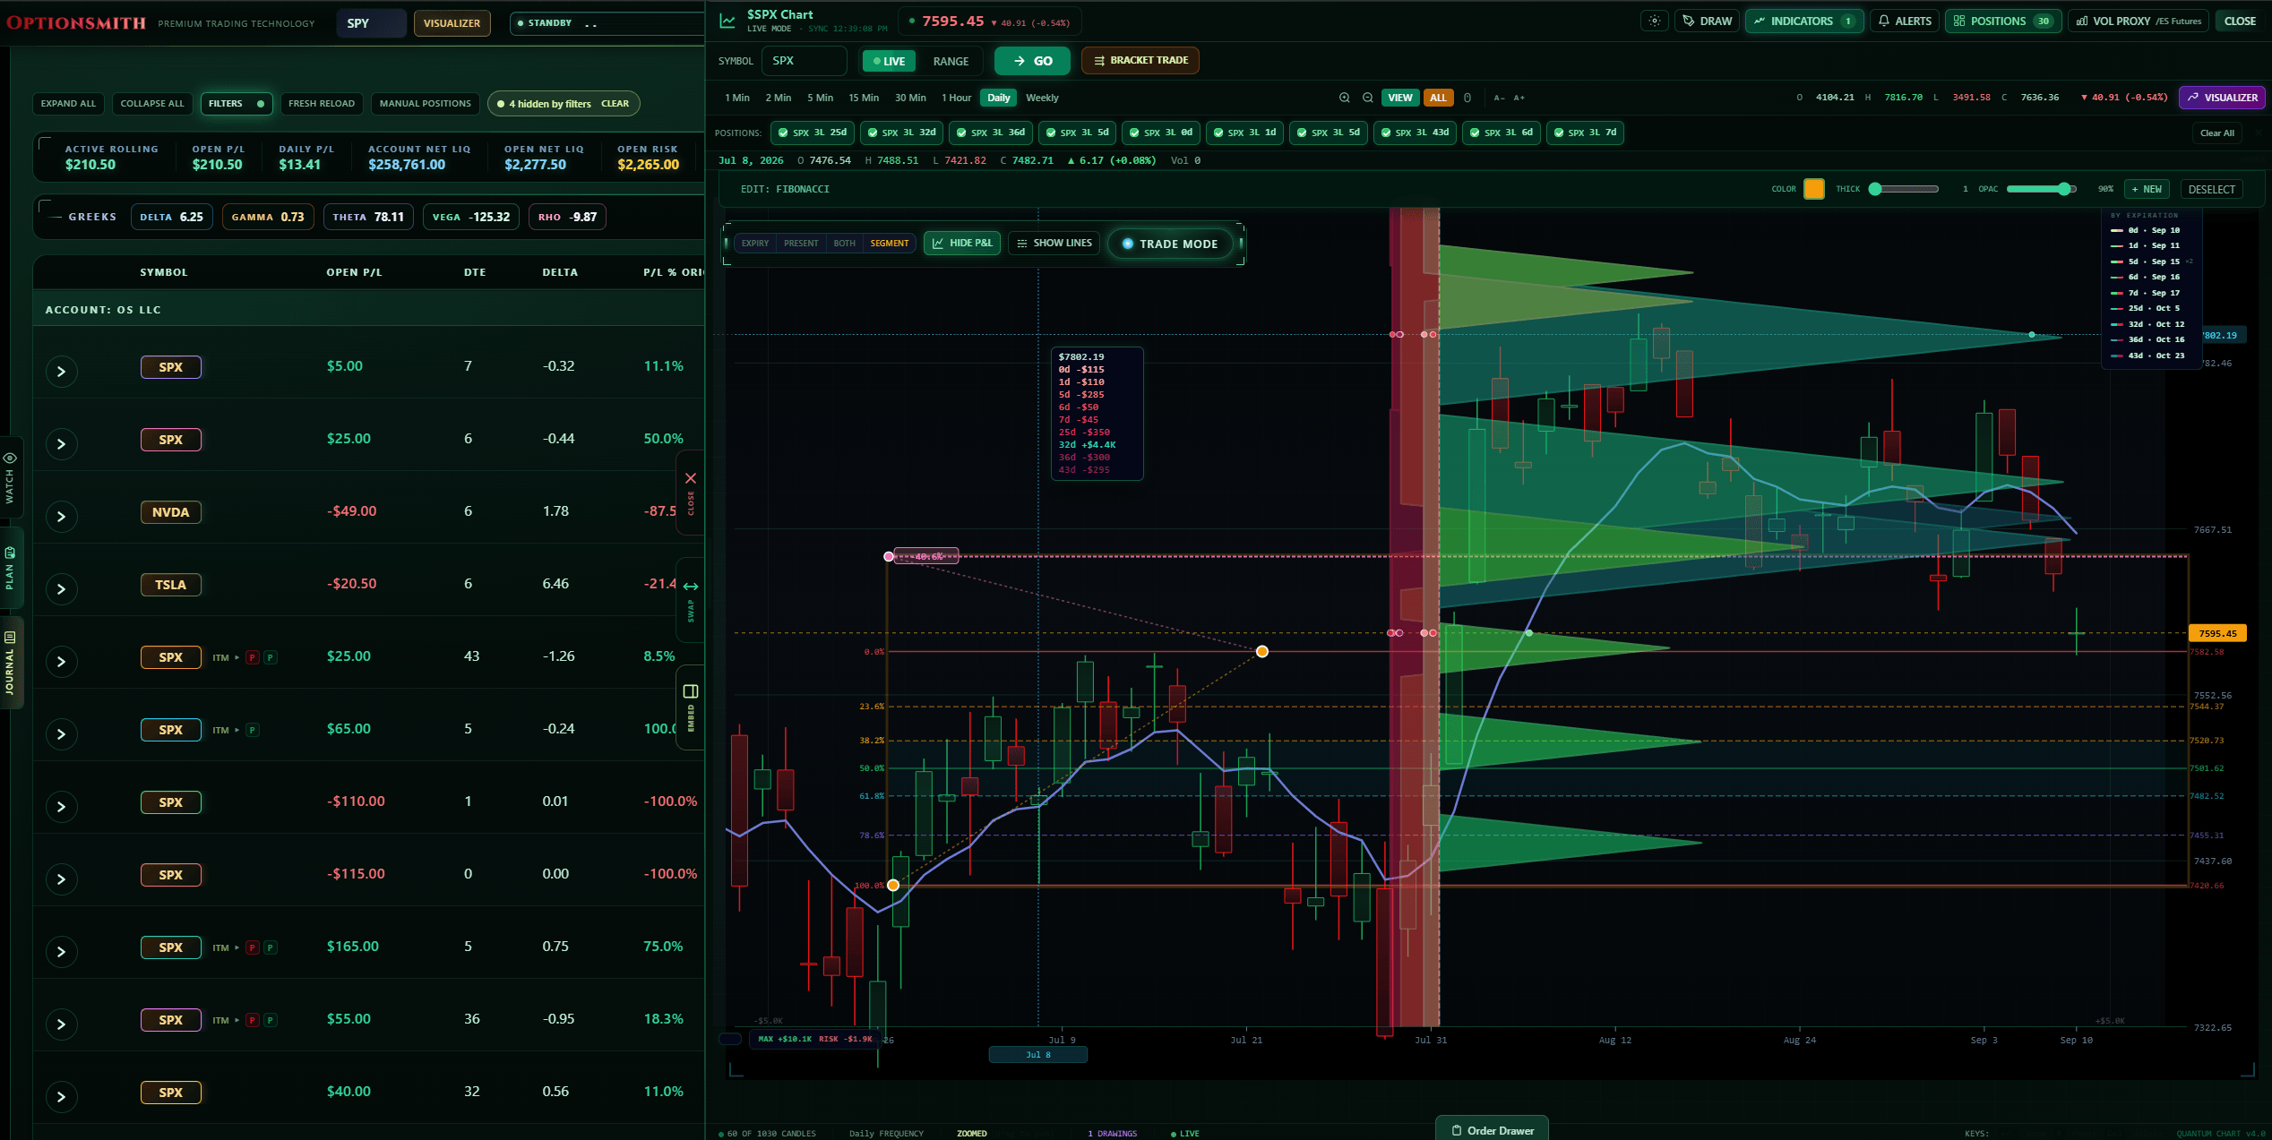The height and width of the screenshot is (1140, 2272).
Task: Decrease chart font size A-
Action: pos(1500,98)
